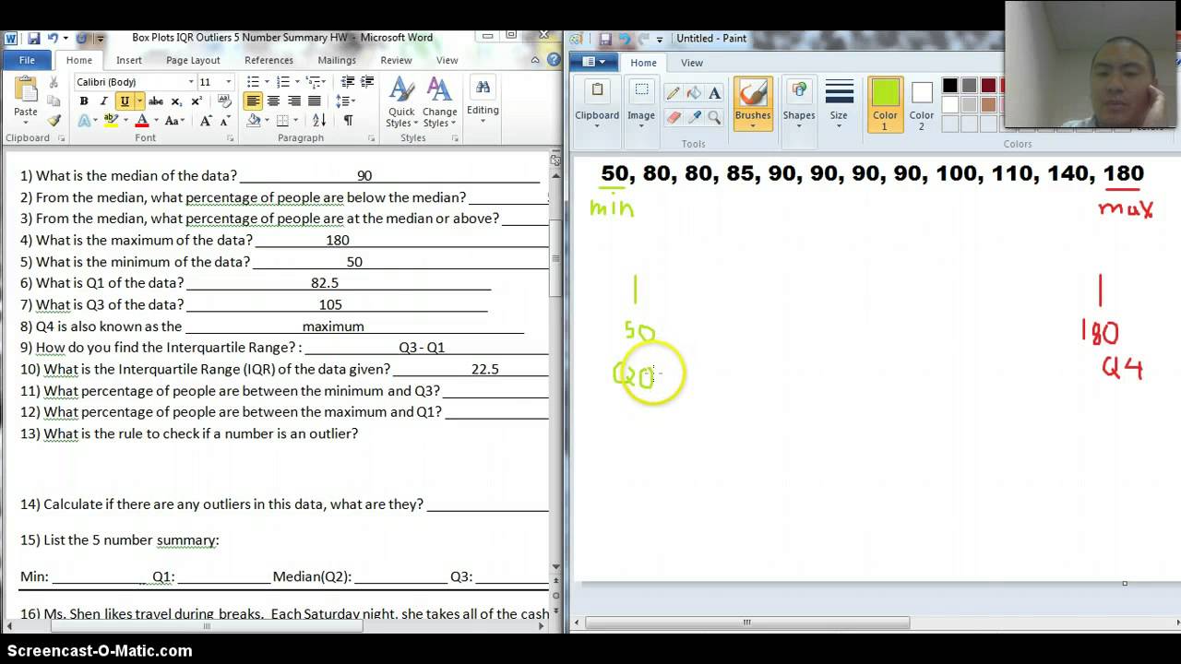1181x664 pixels.
Task: Click Color 1 button in Paint
Action: (885, 104)
